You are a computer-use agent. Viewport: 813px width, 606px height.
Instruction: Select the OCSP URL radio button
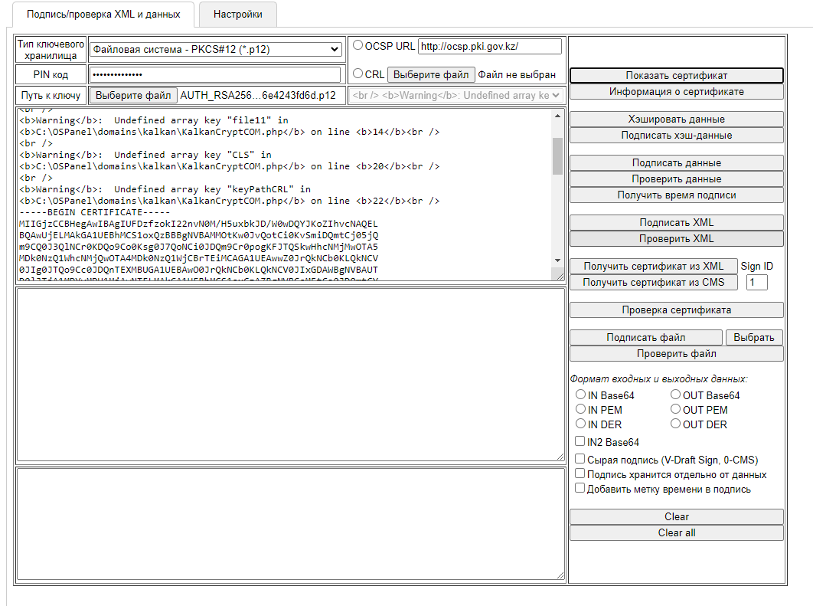coord(358,45)
